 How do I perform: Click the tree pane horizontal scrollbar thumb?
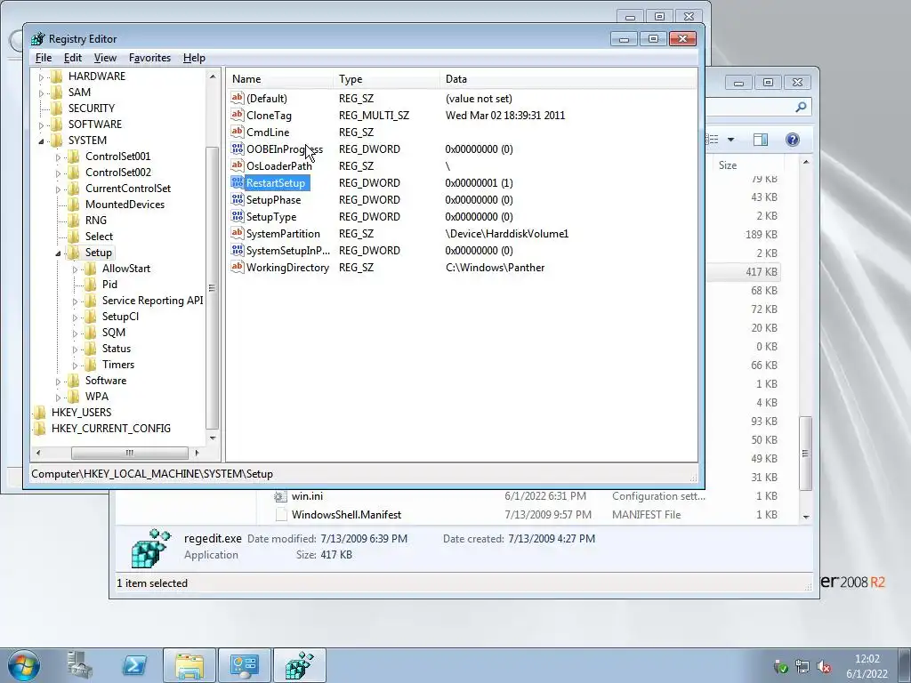click(130, 453)
